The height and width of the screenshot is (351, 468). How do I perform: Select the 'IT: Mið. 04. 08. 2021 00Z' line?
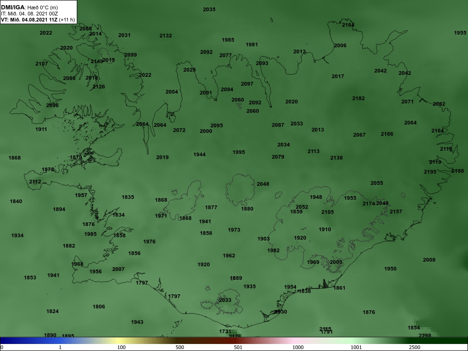(x=29, y=14)
